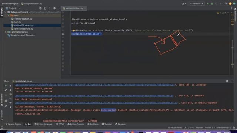Toggle scroll to end icon in Run panel
The image size is (237, 133).
tap(10, 99)
